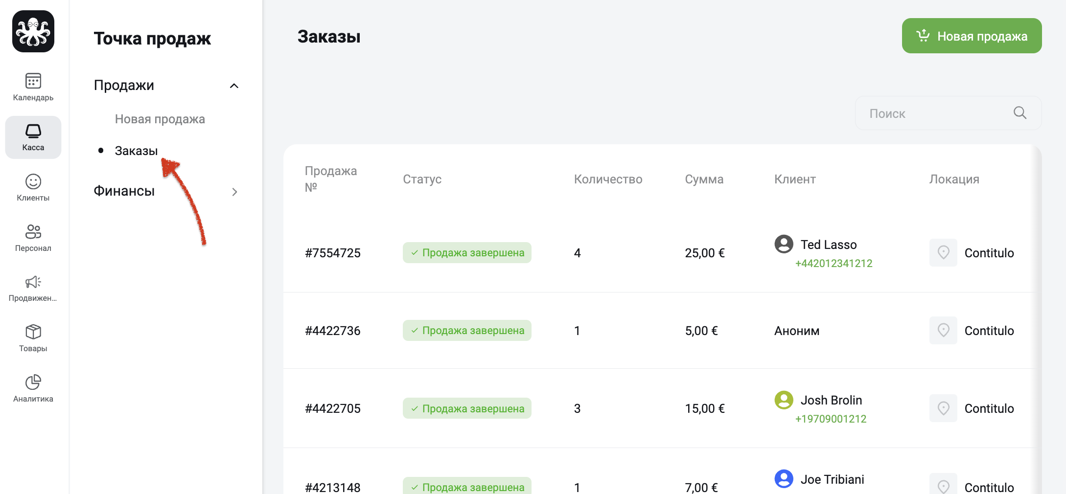This screenshot has height=494, width=1066.
Task: Click the Аноним client cell
Action: click(x=797, y=331)
